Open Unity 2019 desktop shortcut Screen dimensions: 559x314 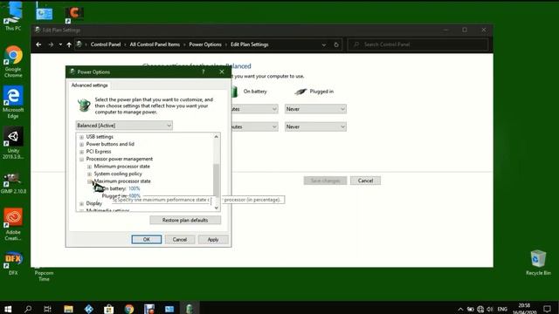pyautogui.click(x=13, y=143)
